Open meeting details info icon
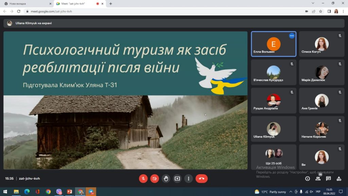Viewport: 348px width, 196px height. [x=308, y=178]
